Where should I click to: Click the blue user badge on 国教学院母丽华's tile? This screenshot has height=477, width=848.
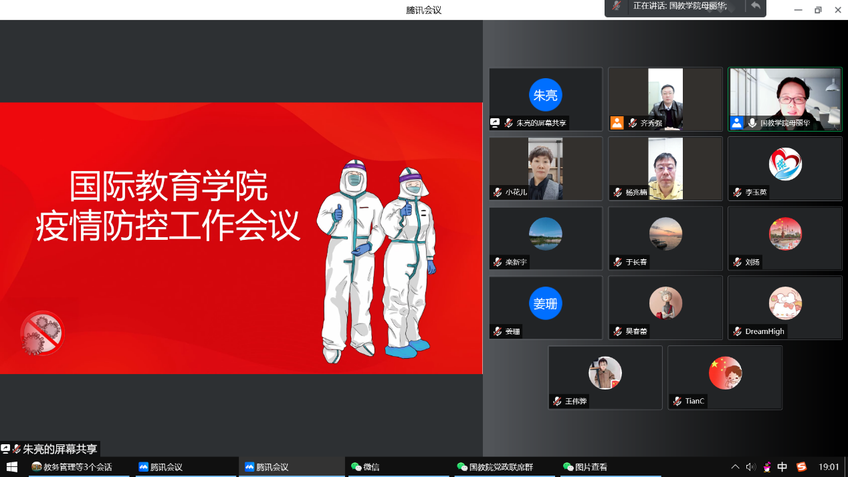click(x=736, y=123)
